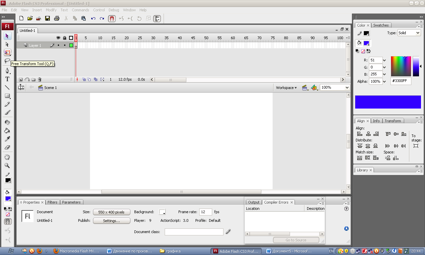Switch to the Filters tab
425x255 pixels.
[52, 202]
